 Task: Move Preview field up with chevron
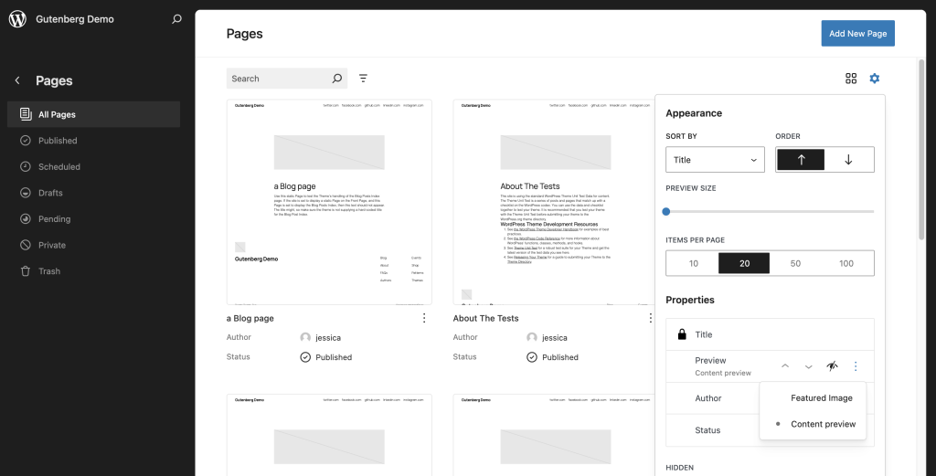point(784,366)
